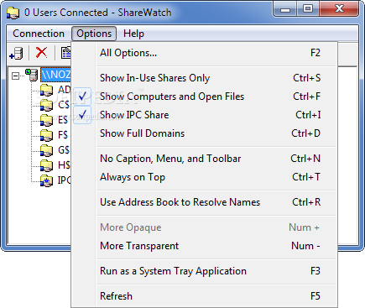The height and width of the screenshot is (308, 365).
Task: Click the F$ share folder icon
Action: [46, 135]
